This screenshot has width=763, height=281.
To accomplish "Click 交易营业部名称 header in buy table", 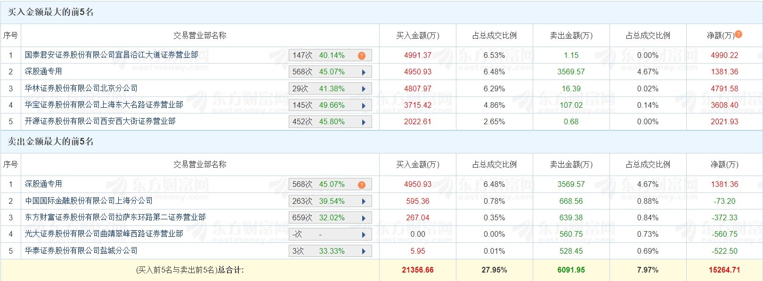I will coord(200,36).
